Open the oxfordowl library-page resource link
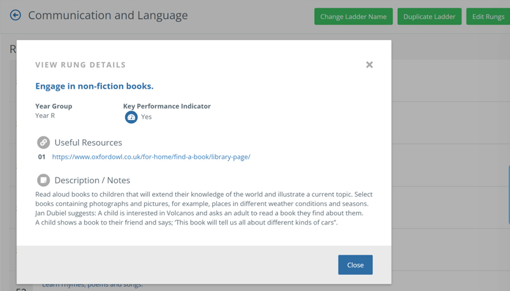Viewport: 510px width, 291px height. [x=151, y=157]
